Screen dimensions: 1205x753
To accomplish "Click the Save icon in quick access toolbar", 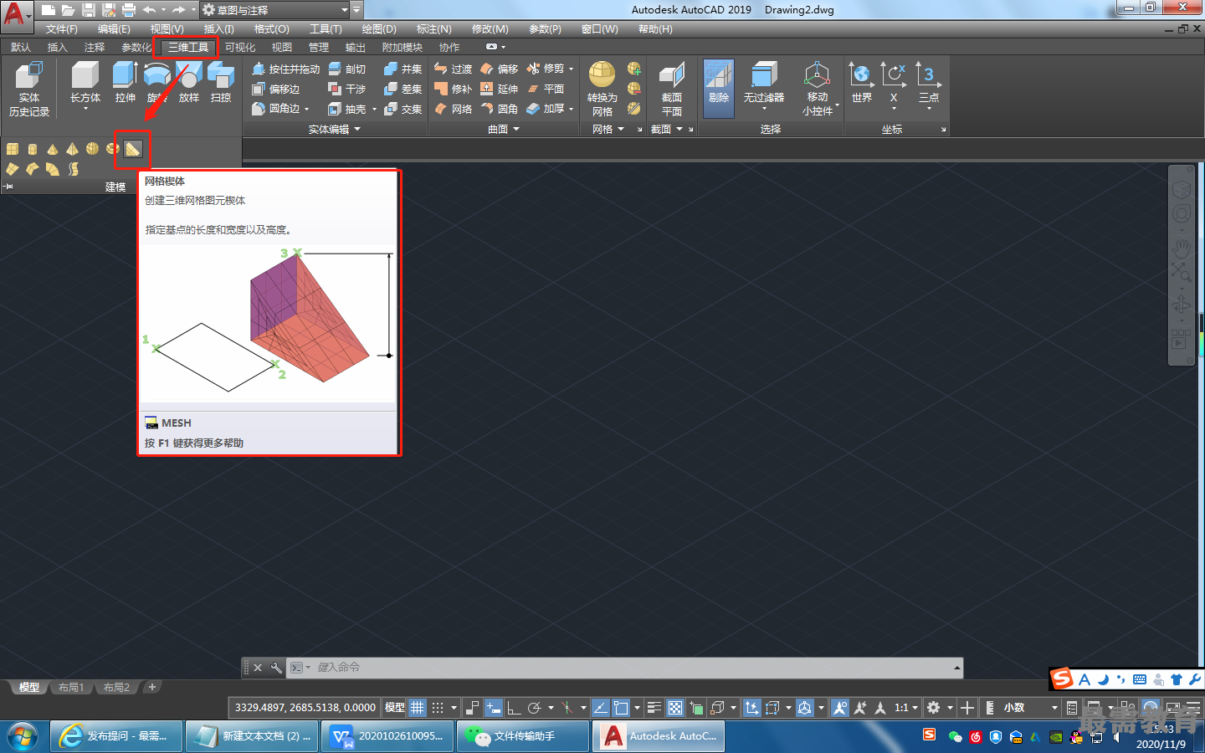I will 89,10.
